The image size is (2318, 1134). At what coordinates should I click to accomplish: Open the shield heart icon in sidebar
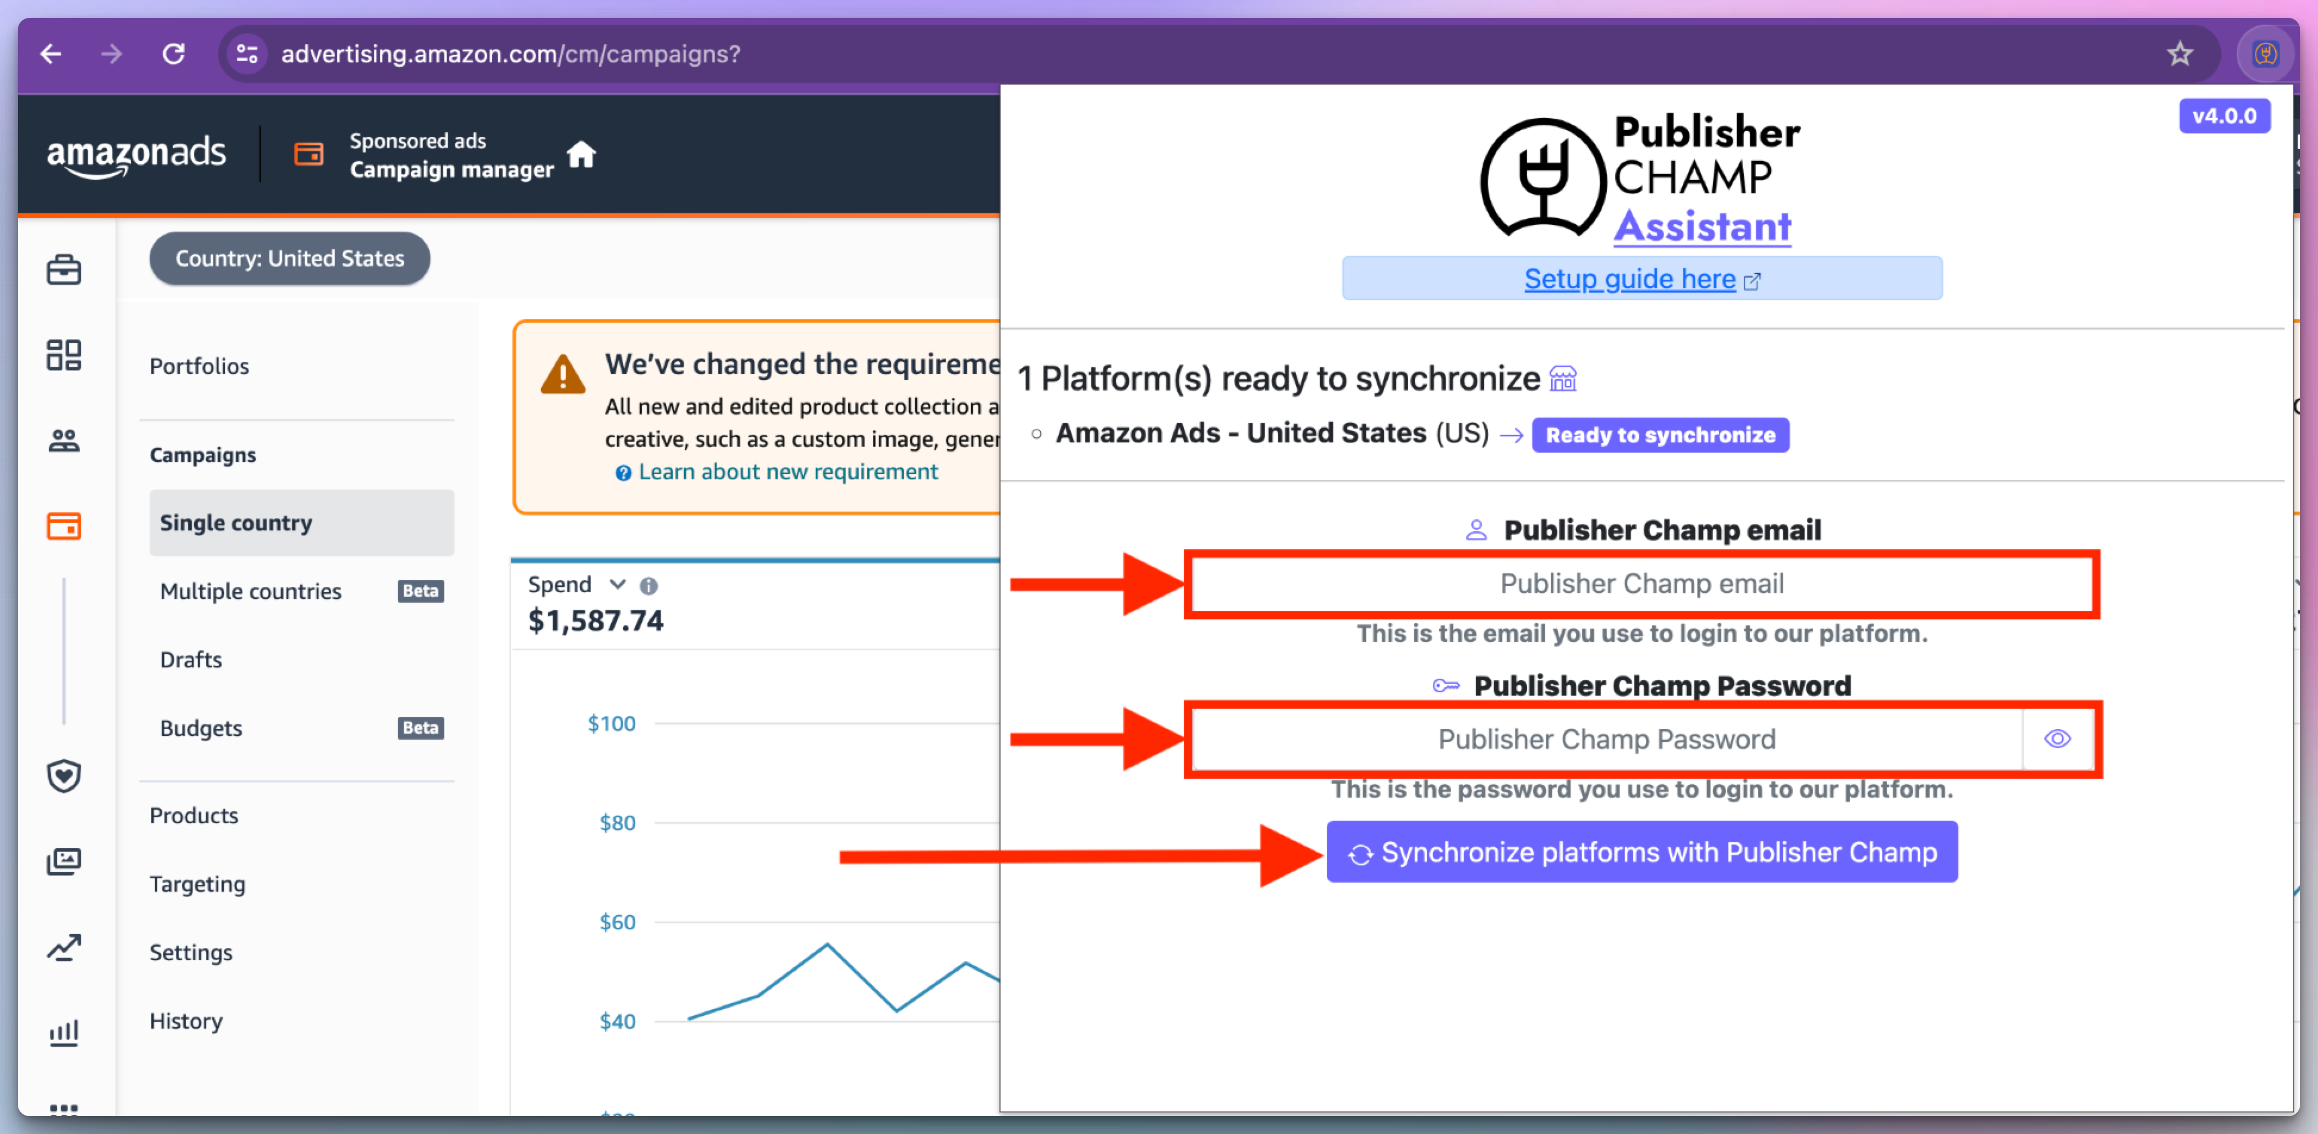(x=64, y=776)
